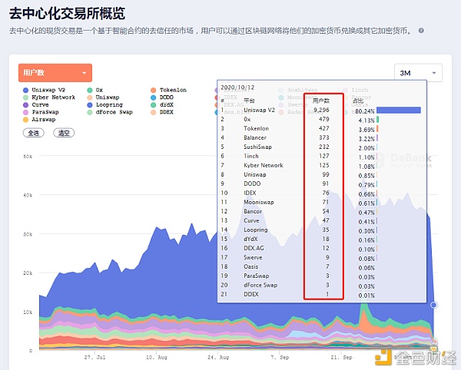Click the Tokenlon orange color dot

[x=153, y=90]
